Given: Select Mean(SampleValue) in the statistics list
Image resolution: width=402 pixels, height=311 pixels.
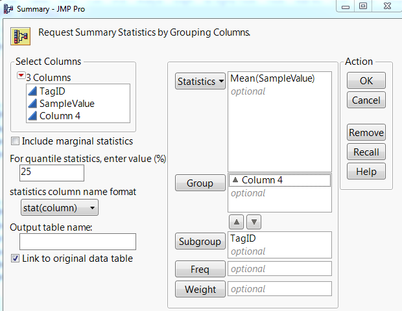Looking at the screenshot, I should point(272,79).
